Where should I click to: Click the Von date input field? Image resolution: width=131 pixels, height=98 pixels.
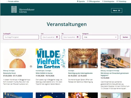tap(50, 37)
